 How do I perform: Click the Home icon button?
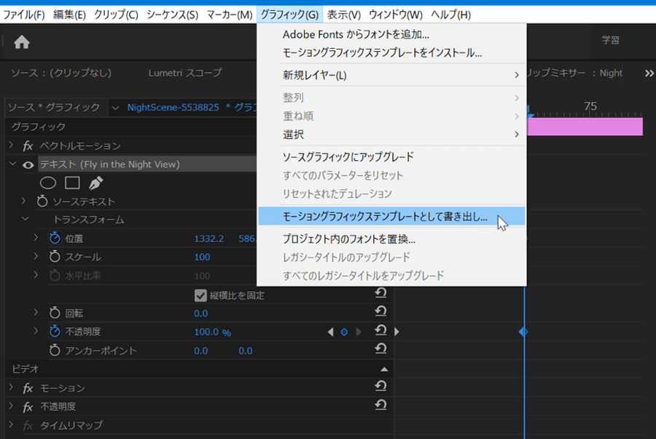[22, 42]
